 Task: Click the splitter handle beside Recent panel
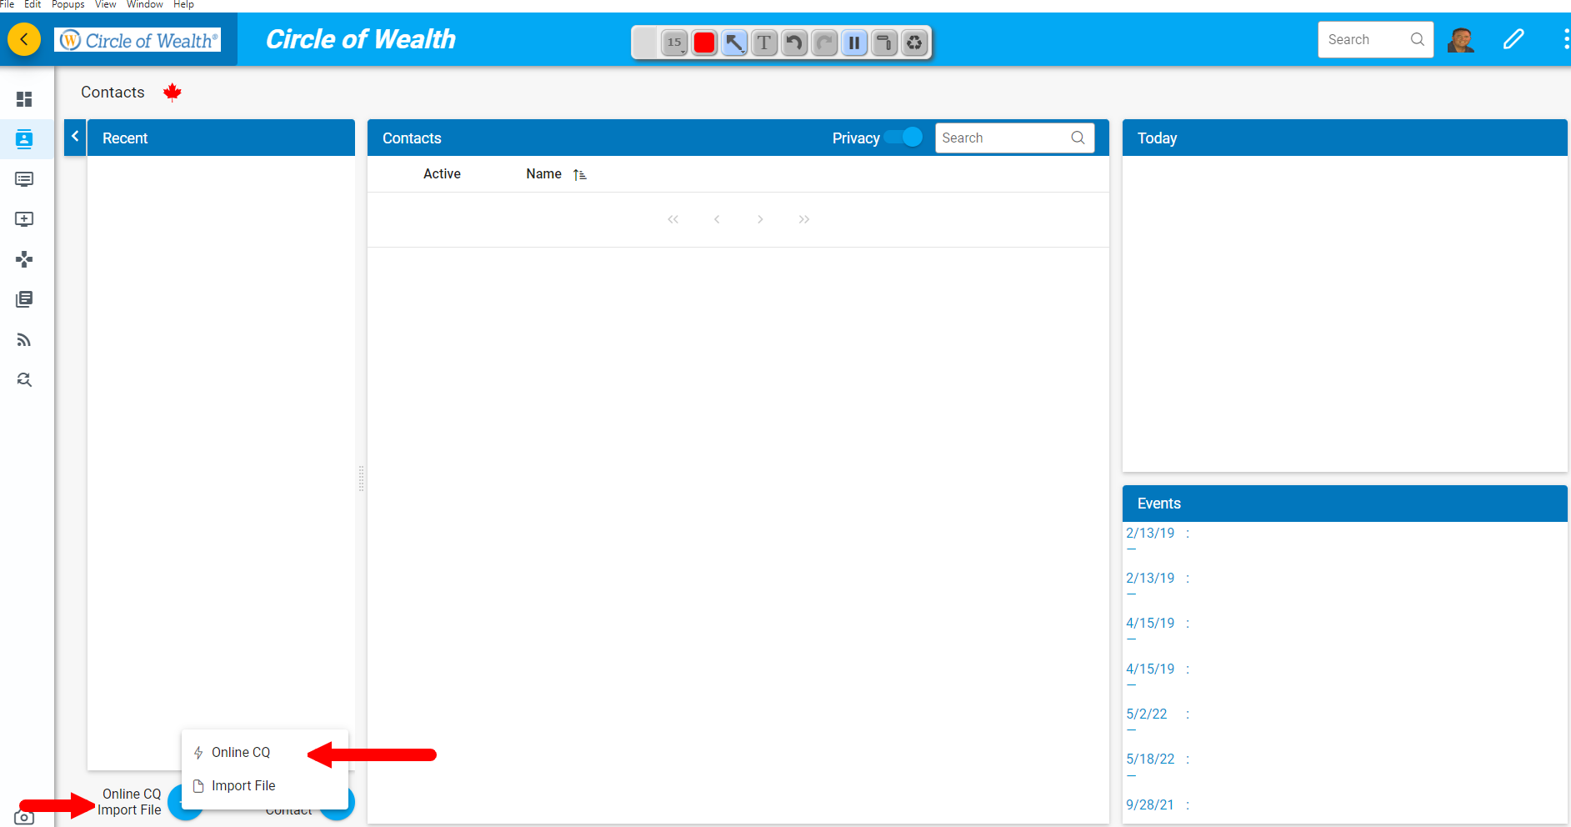point(361,479)
